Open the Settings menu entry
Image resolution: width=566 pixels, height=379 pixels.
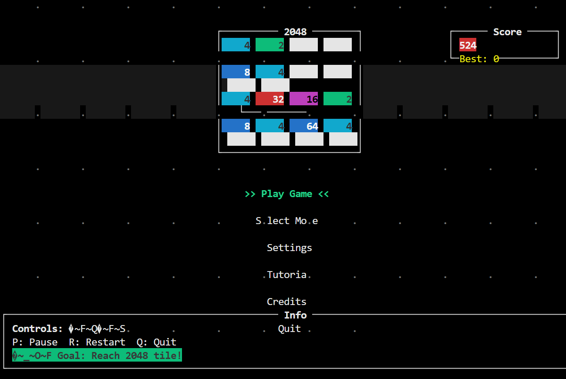[x=290, y=248]
